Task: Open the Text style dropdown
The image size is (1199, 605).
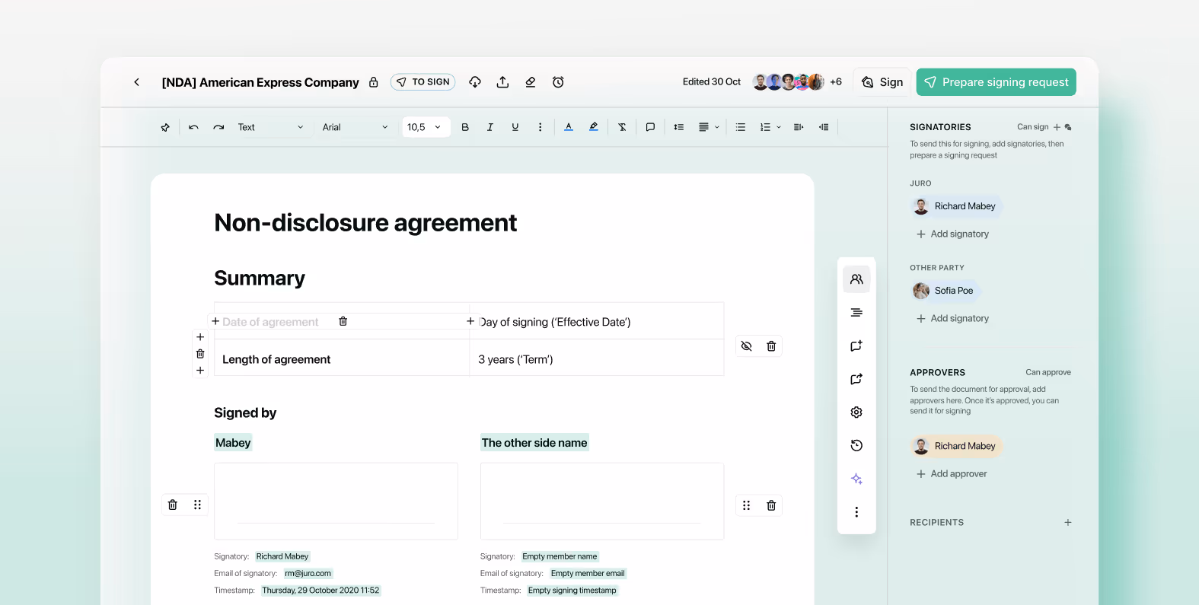Action: point(270,127)
